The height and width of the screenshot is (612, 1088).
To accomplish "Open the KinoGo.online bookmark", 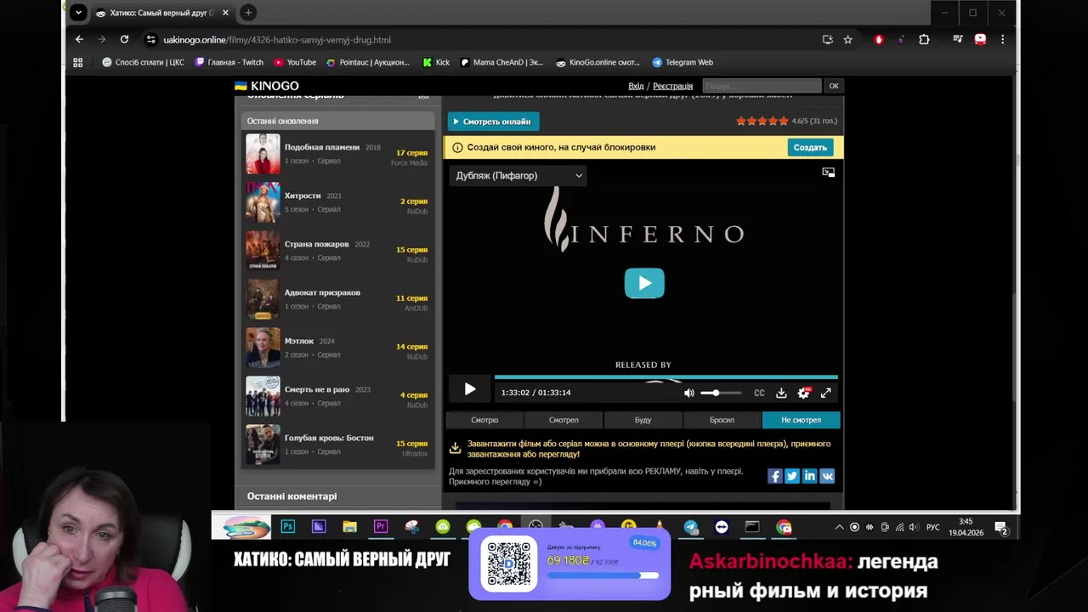I will 598,62.
